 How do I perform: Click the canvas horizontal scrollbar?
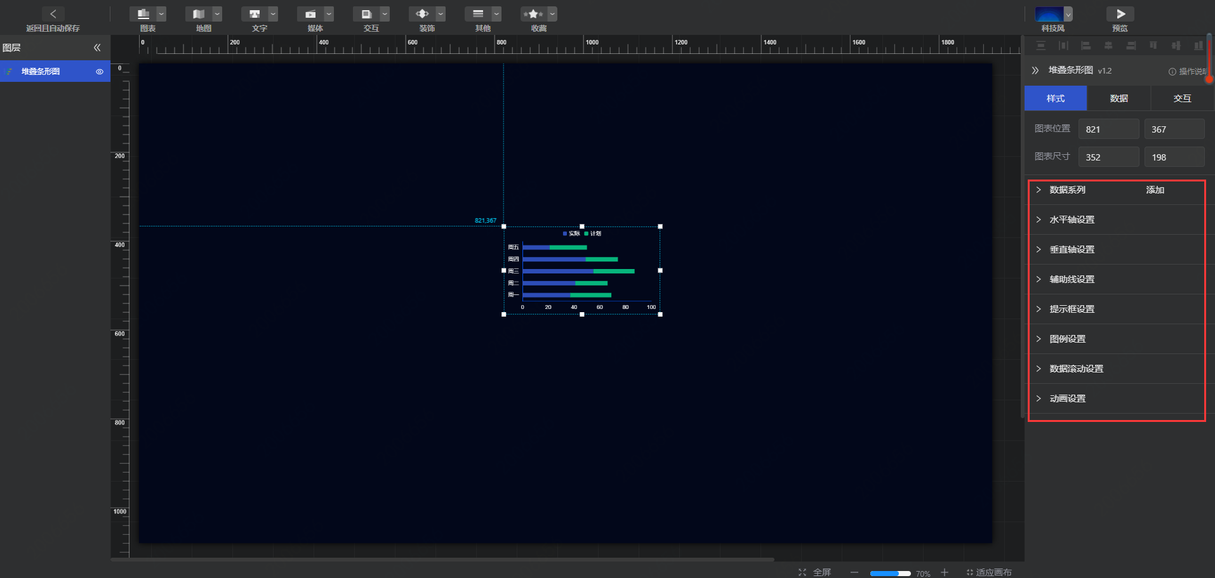(x=442, y=560)
